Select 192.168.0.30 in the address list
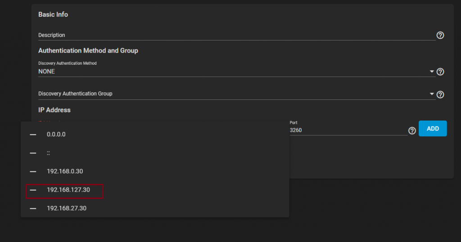Viewport: 461px width, 242px height. pos(65,171)
